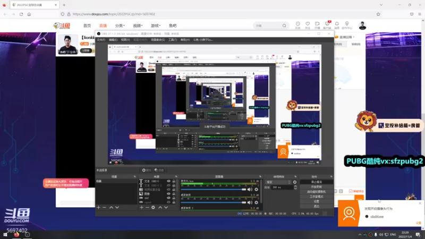Image resolution: width=425 pixels, height=239 pixels.
Task: Go to Firefox home page
Action: tap(29, 14)
